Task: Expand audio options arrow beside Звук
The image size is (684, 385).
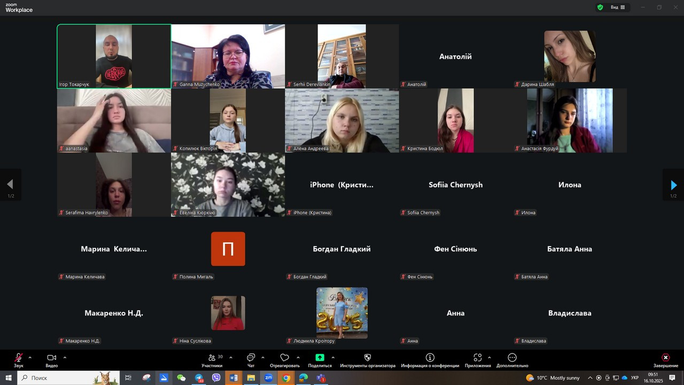Action: pyautogui.click(x=30, y=357)
